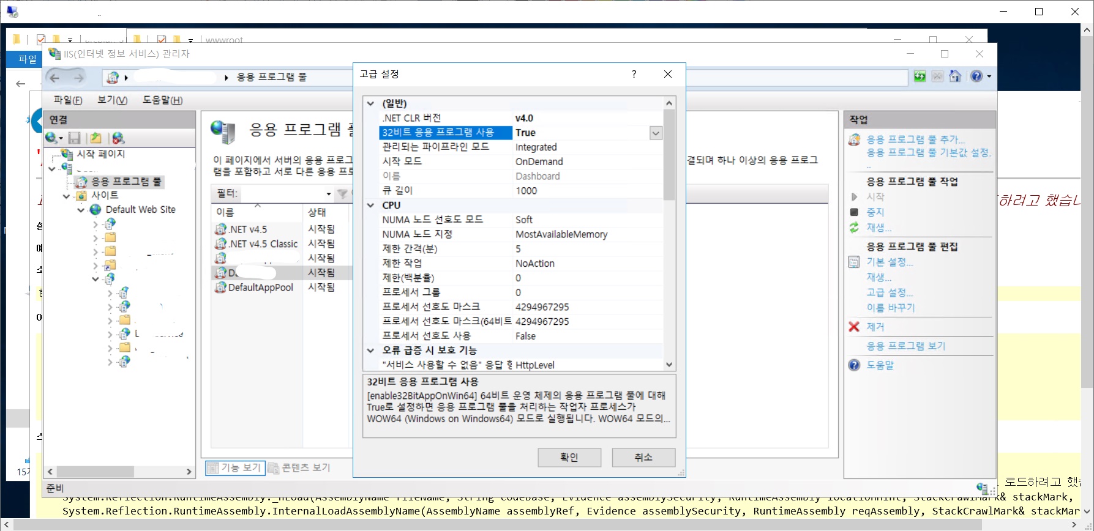Click the Back navigation arrow in IIS Manager
This screenshot has width=1094, height=531.
point(54,78)
